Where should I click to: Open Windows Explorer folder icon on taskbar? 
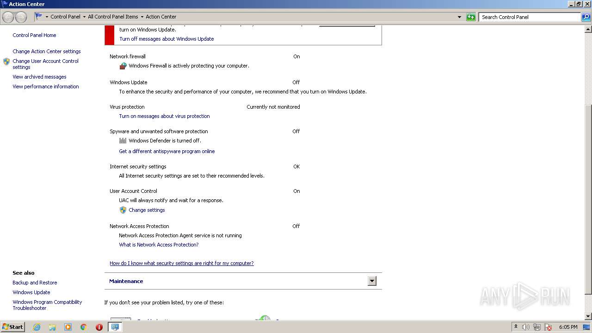pos(52,327)
